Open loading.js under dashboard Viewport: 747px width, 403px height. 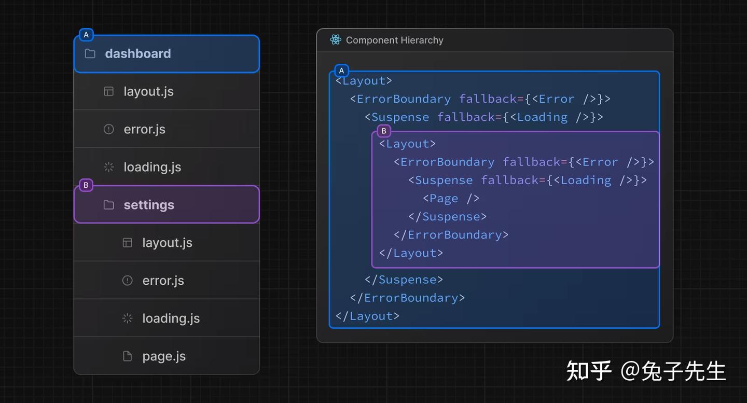[x=167, y=167]
